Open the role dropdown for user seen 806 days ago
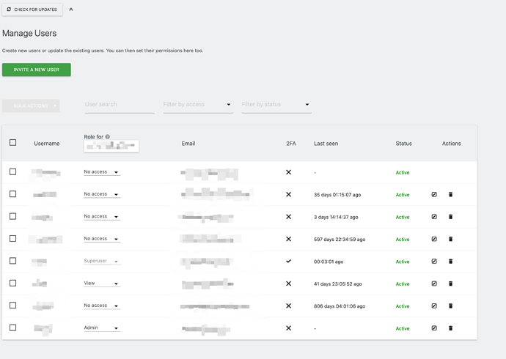 point(102,306)
